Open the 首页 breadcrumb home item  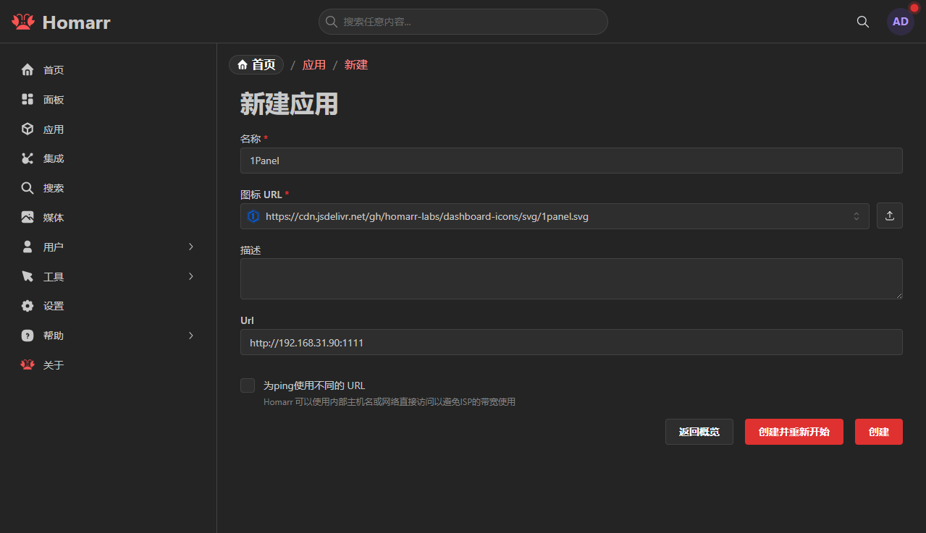[256, 64]
